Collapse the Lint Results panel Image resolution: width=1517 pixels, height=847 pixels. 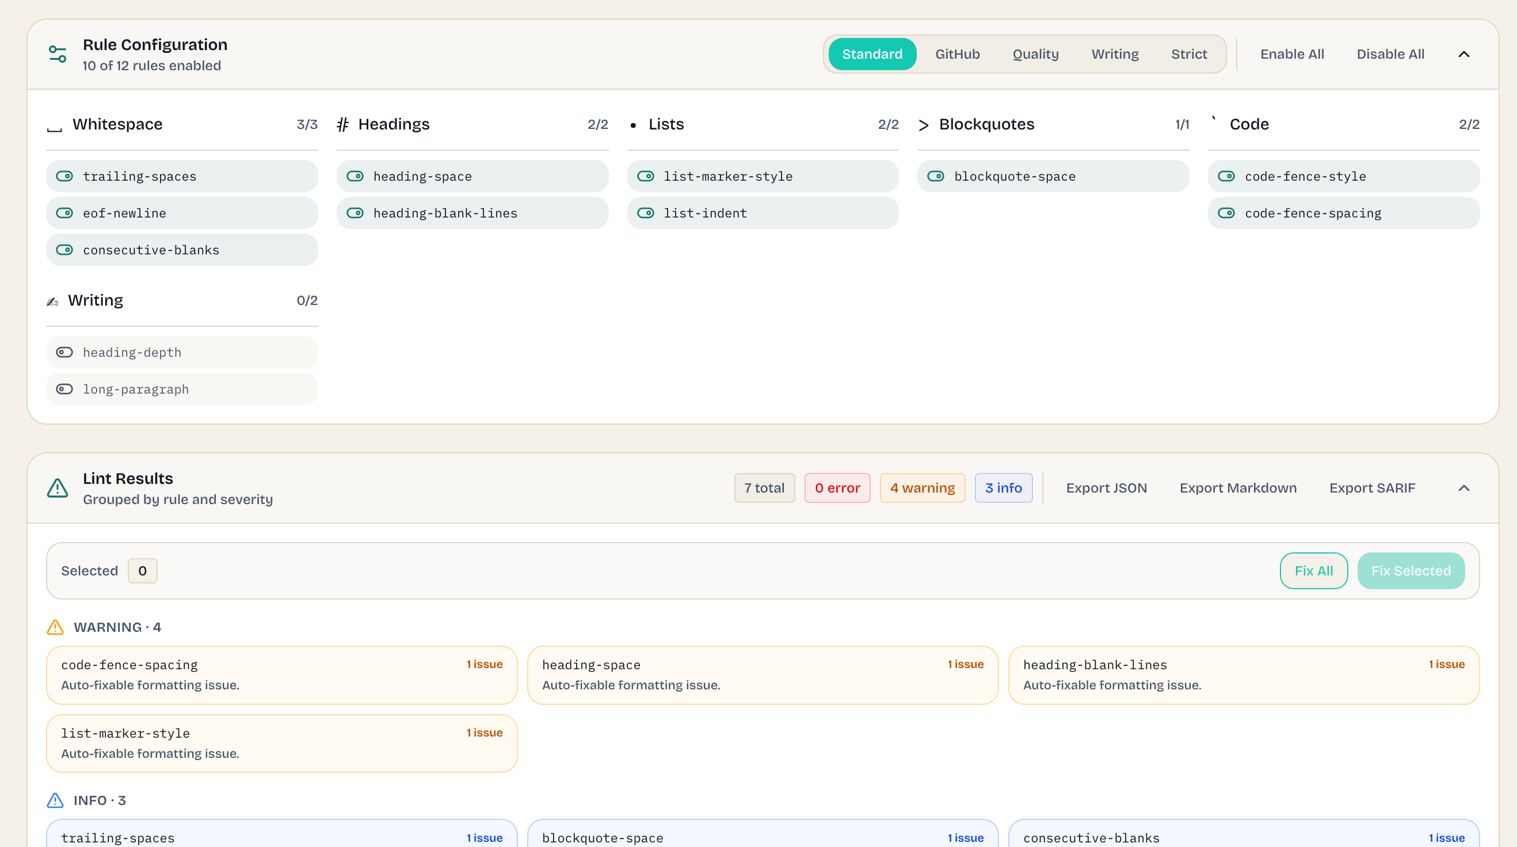coord(1465,488)
